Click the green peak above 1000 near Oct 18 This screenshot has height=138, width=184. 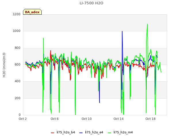pos(147,24)
